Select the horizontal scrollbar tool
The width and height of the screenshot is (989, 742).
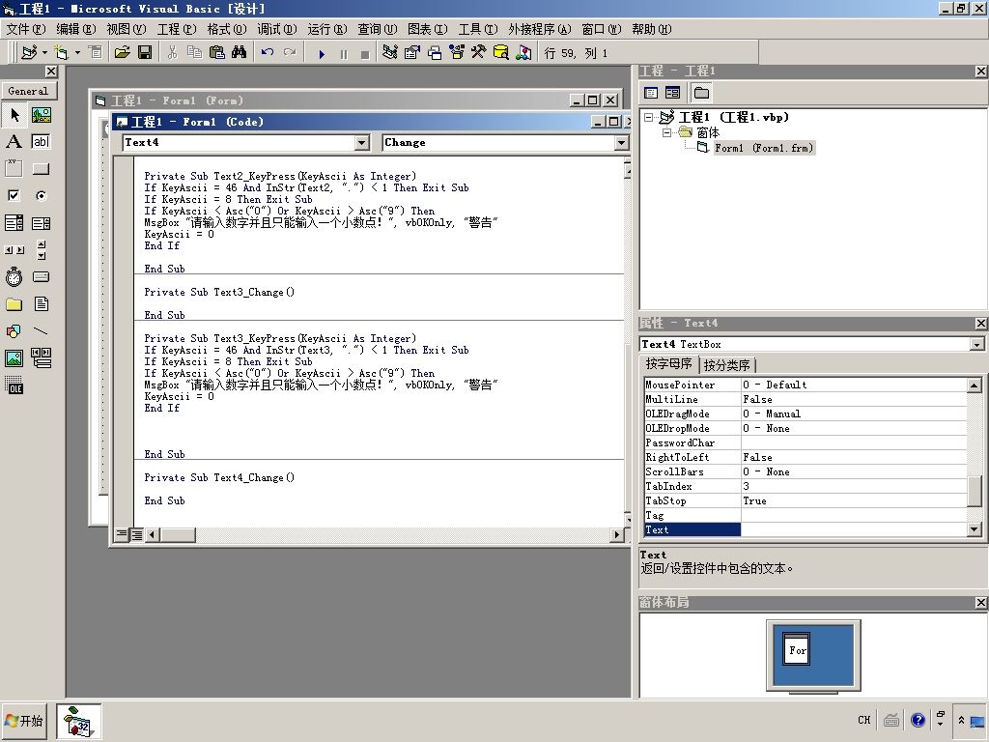(14, 250)
